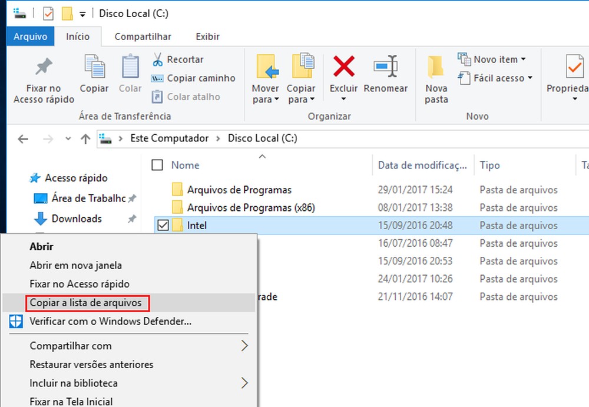Click the Nova pasta icon

[x=436, y=67]
